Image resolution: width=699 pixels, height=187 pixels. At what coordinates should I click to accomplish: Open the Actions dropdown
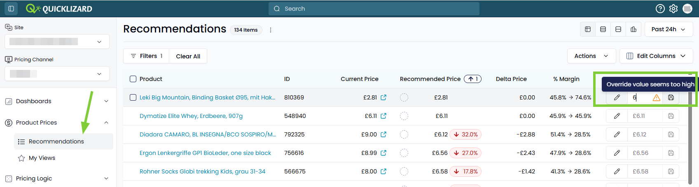coord(591,56)
